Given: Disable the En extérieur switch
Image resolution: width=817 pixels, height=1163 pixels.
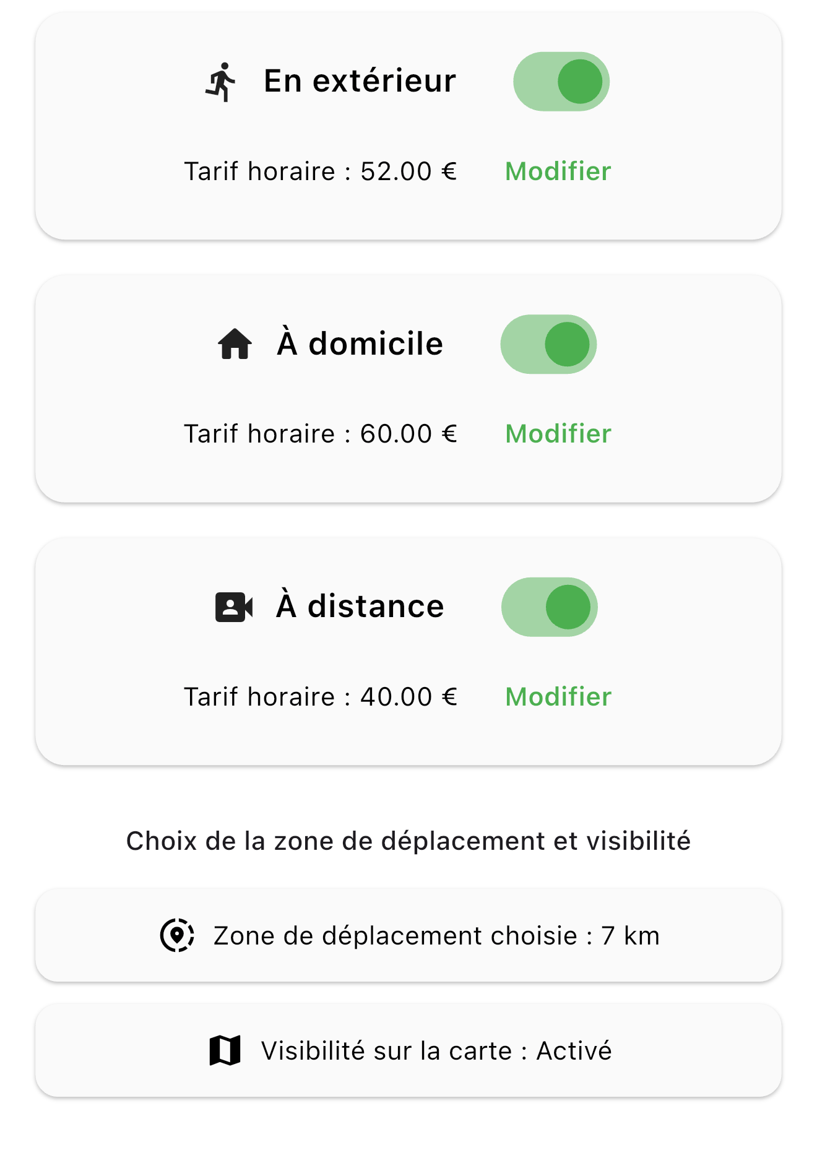Looking at the screenshot, I should pos(561,82).
